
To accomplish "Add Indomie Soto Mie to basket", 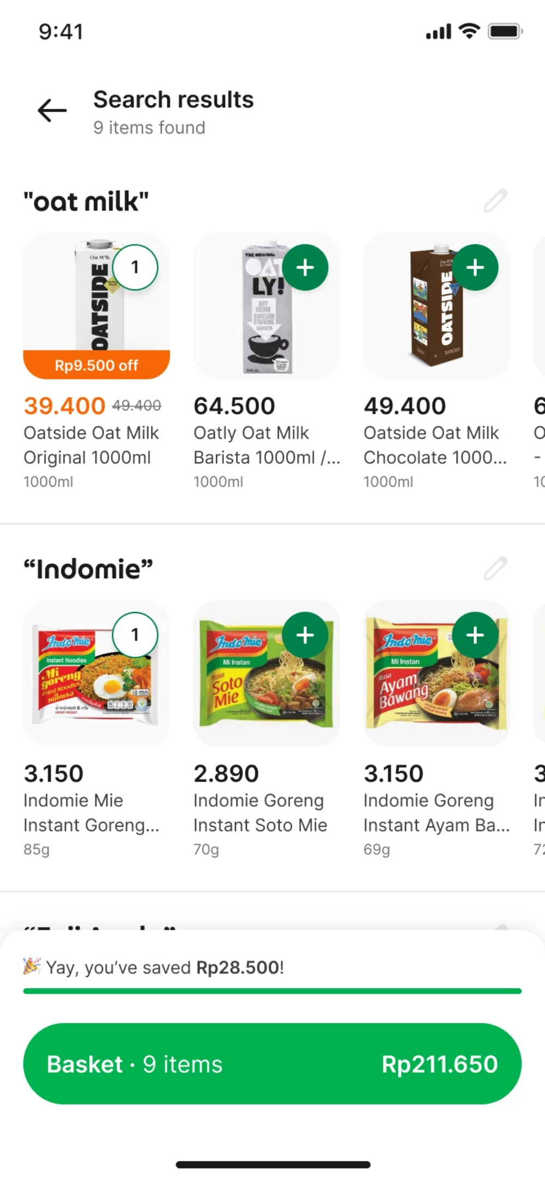I will 305,635.
